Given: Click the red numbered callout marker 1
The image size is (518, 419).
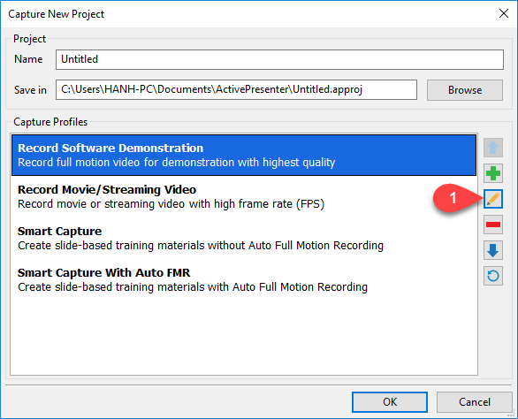Looking at the screenshot, I should (x=453, y=198).
